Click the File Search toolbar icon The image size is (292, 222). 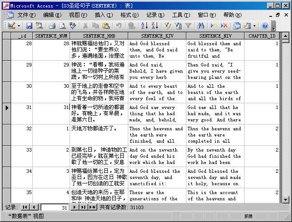click(x=39, y=25)
